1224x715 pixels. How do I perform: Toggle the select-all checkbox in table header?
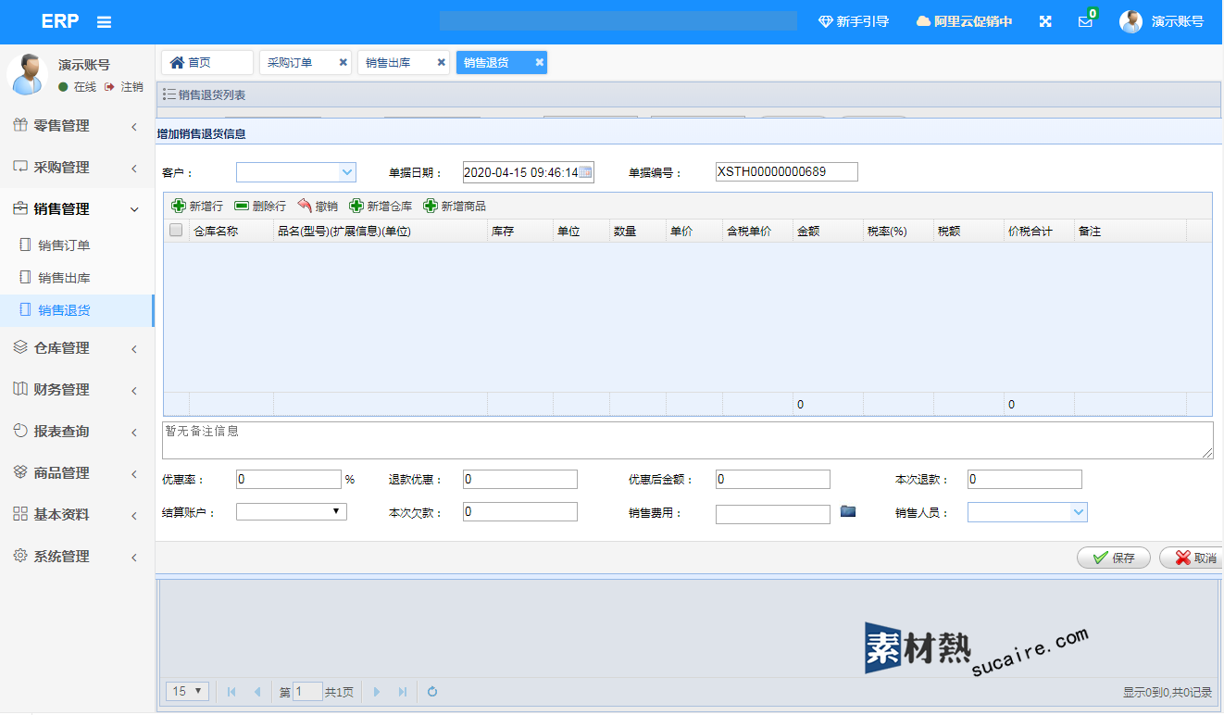pyautogui.click(x=176, y=231)
